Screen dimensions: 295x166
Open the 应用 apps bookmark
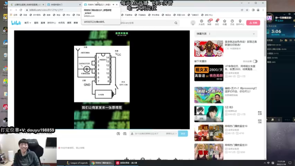coord(14,15)
